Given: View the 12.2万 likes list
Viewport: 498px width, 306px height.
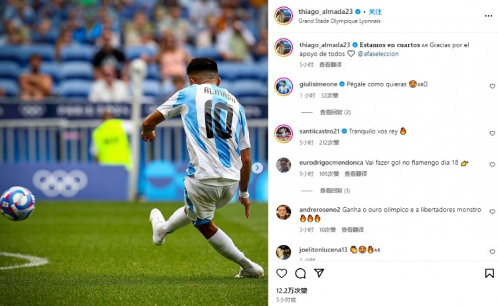Looking at the screenshot, I should [291, 291].
